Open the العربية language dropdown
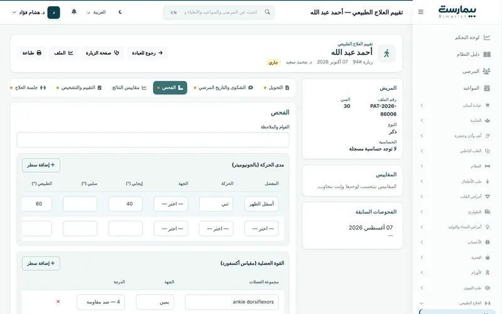 [96, 12]
